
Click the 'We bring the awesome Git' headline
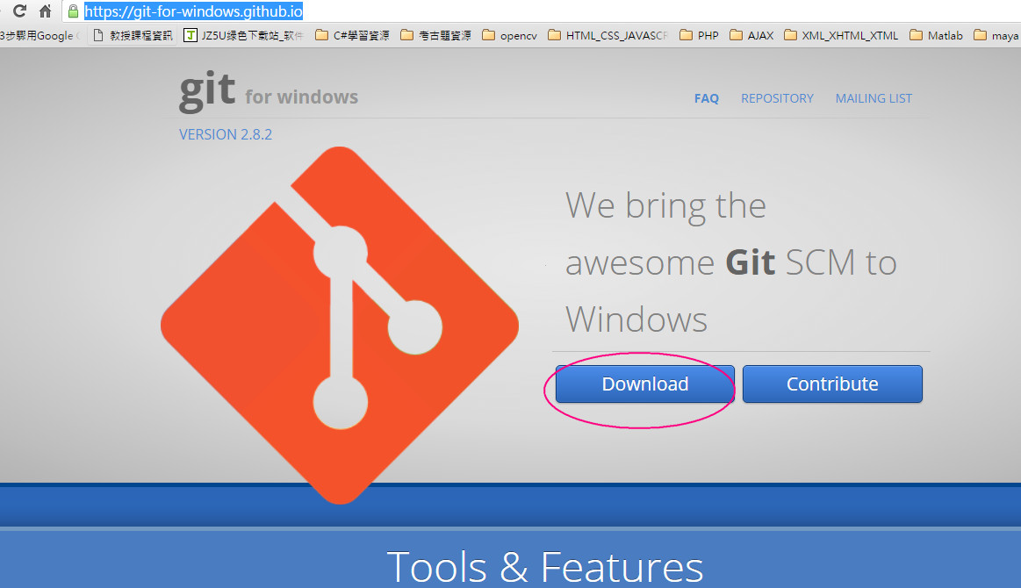(x=731, y=262)
